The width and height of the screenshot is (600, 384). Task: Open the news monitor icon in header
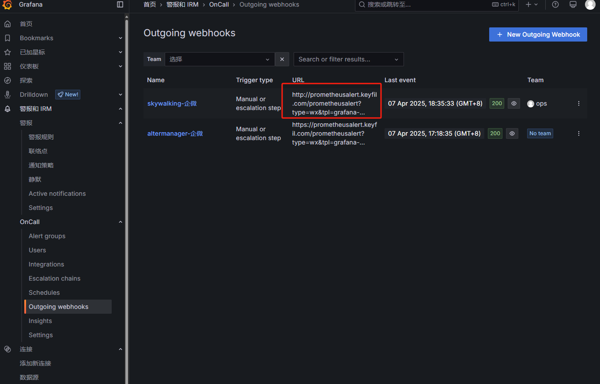point(573,4)
